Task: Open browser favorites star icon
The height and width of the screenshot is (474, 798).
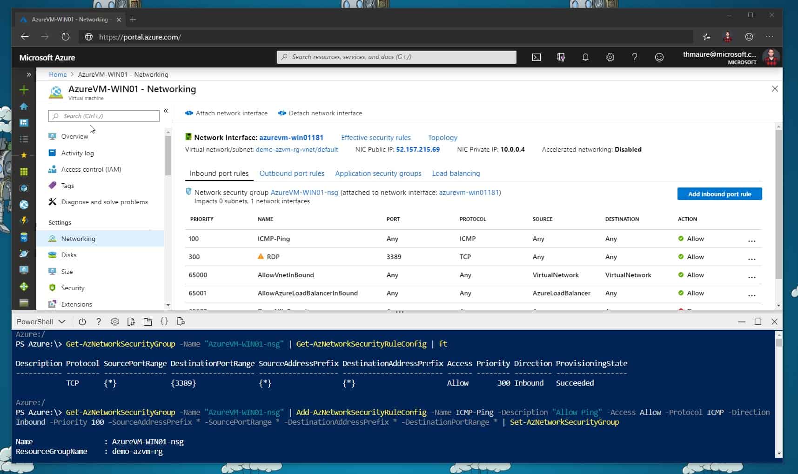Action: [706, 37]
